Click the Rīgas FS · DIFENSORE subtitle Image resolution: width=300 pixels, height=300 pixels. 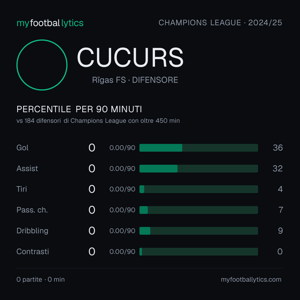tap(135, 80)
